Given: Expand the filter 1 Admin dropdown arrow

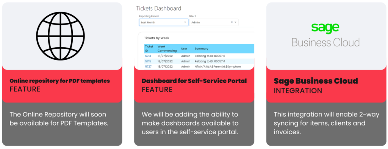Looking at the screenshot, I should pyautogui.click(x=236, y=22).
